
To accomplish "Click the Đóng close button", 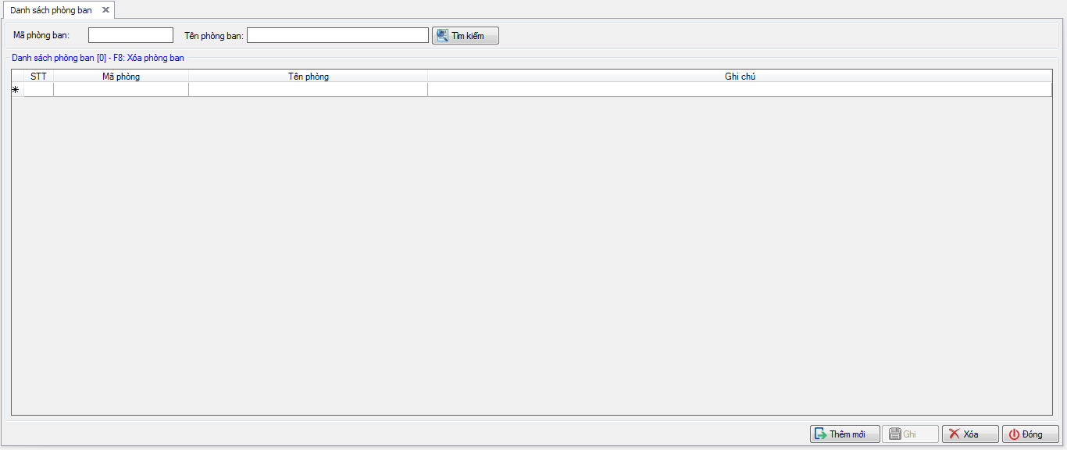I will pyautogui.click(x=1030, y=434).
